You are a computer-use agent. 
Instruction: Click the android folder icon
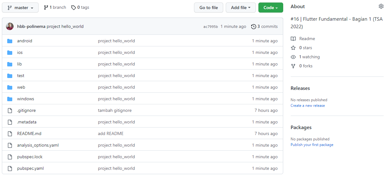[x=10, y=41]
